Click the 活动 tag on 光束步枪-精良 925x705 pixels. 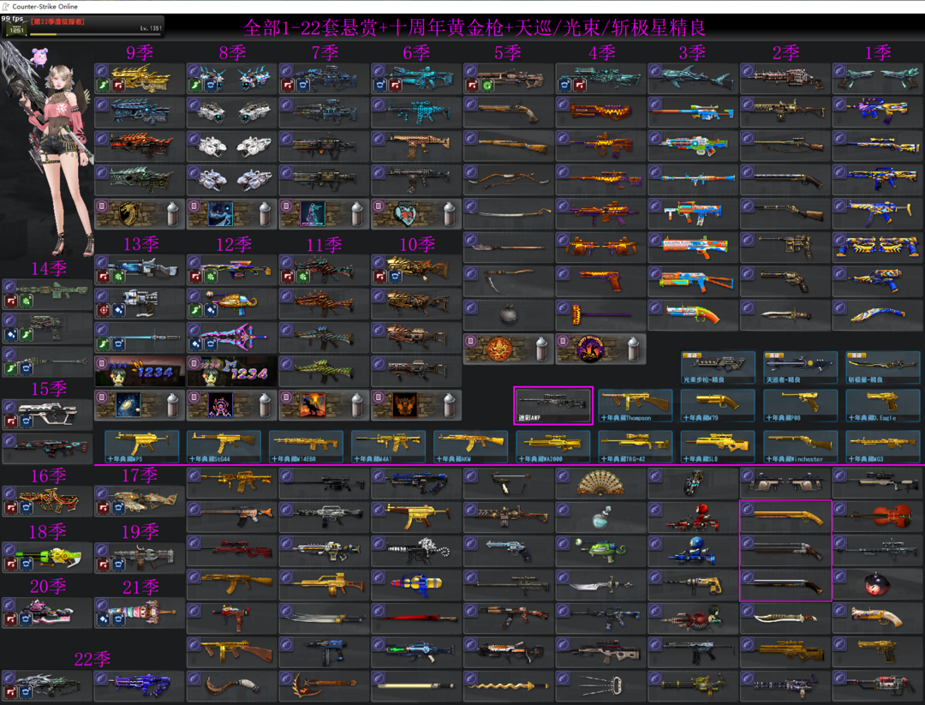click(x=690, y=355)
